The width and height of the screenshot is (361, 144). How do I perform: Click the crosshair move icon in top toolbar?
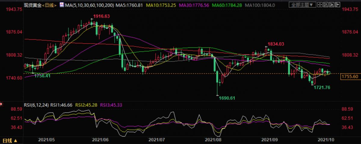pos(320,5)
